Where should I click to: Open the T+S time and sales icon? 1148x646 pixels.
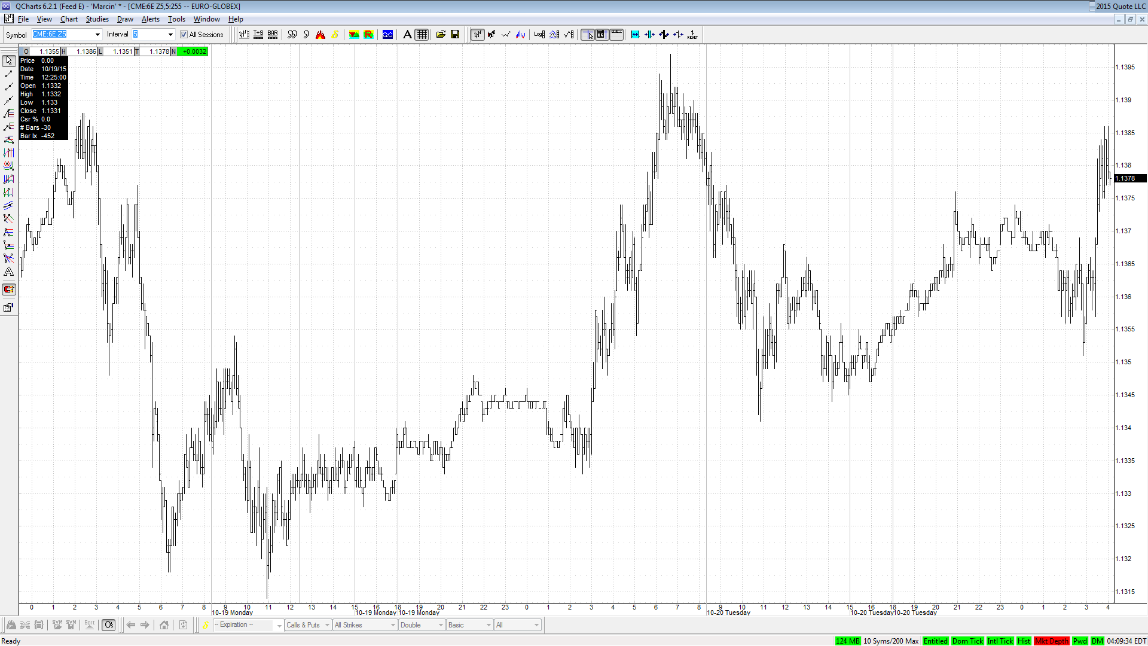coord(258,35)
